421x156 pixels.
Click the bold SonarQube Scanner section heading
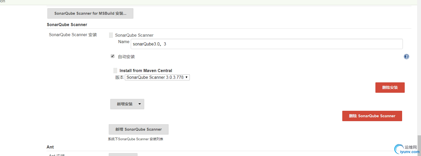pos(67,25)
